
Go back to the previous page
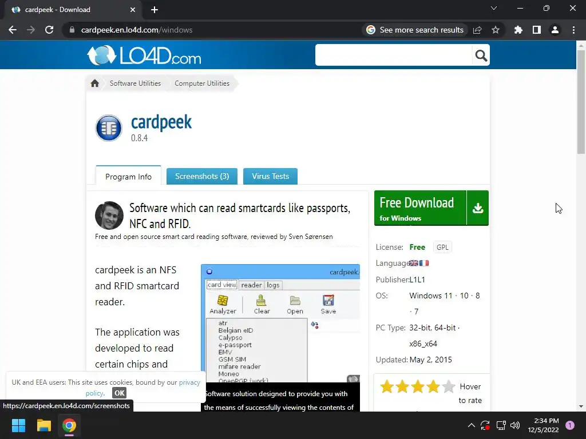click(x=13, y=30)
